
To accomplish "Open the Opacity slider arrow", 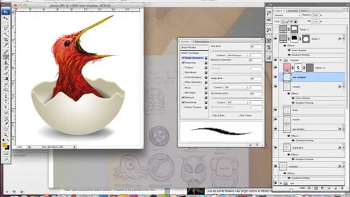I will [321, 15].
